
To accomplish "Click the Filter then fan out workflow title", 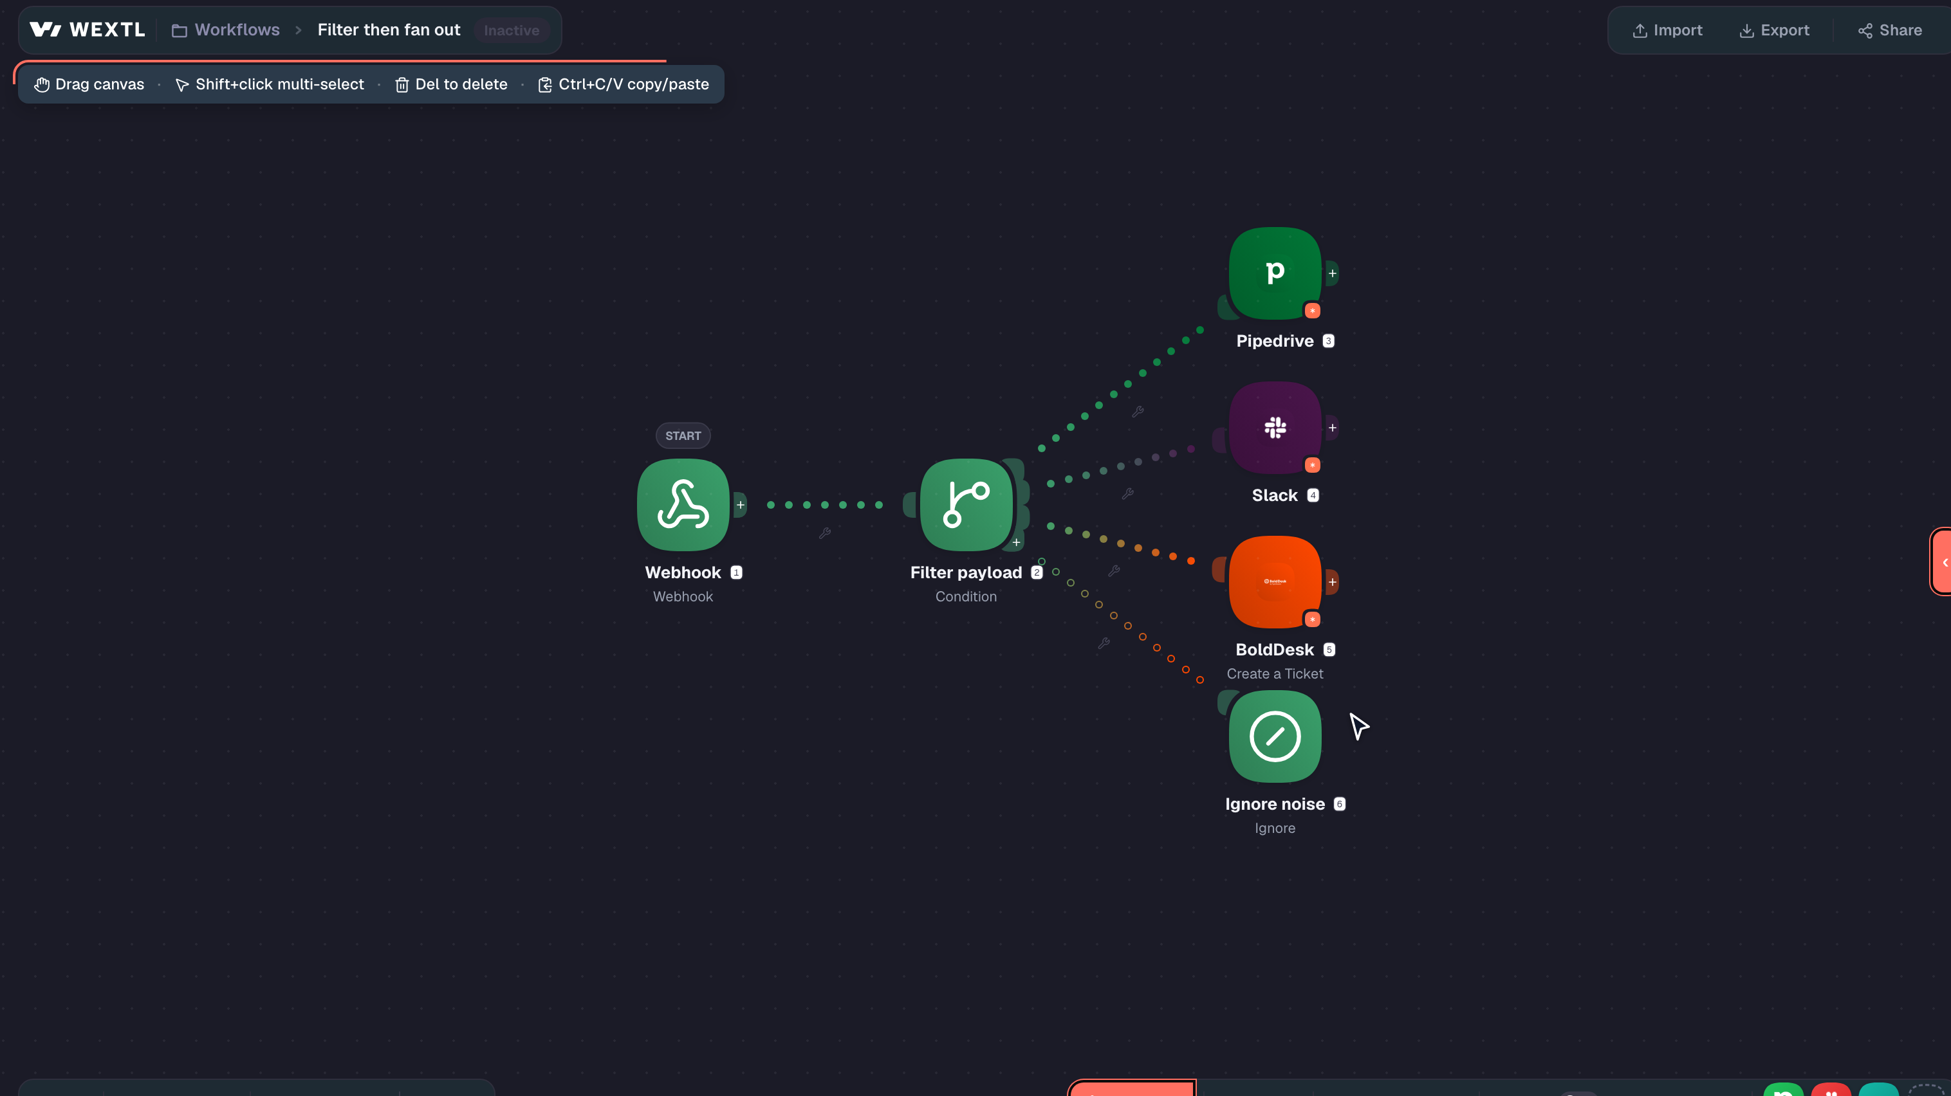I will 389,30.
